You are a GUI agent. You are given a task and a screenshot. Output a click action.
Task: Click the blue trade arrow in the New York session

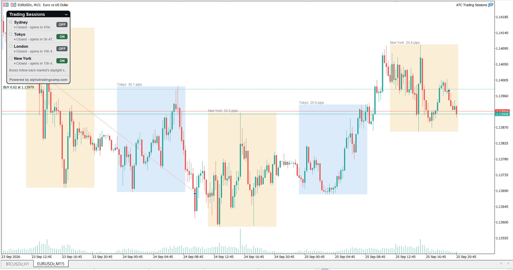449,91
